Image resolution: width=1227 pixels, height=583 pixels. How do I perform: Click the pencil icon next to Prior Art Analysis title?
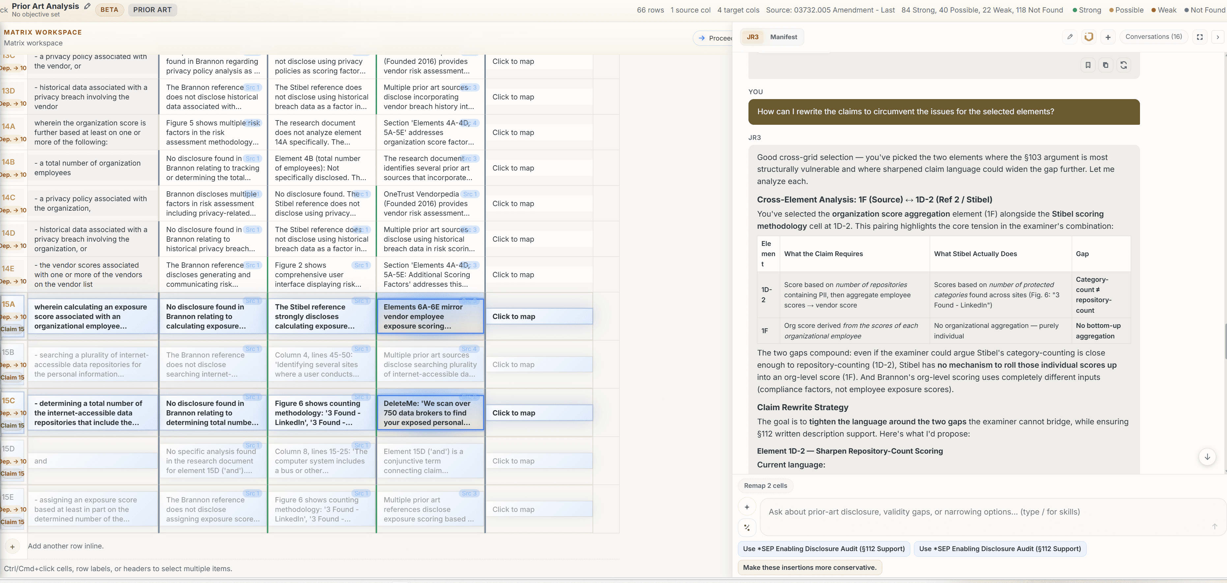point(87,6)
